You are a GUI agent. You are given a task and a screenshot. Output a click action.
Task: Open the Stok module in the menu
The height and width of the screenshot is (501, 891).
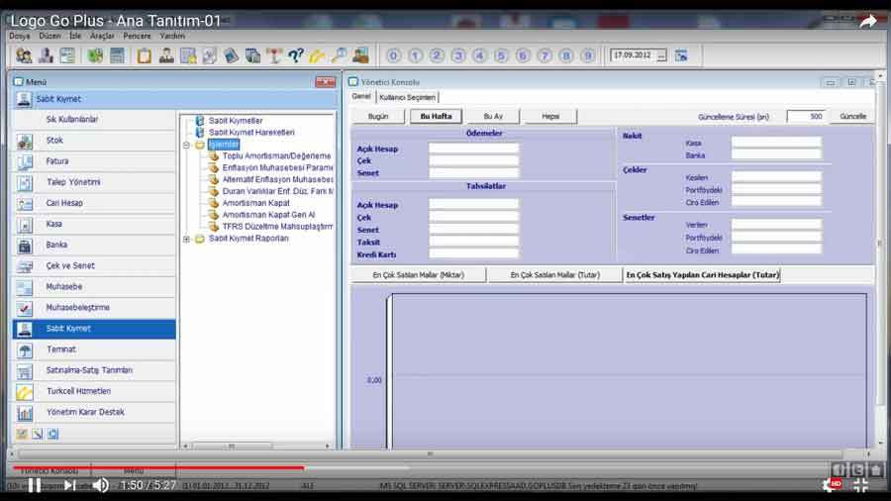coord(94,141)
